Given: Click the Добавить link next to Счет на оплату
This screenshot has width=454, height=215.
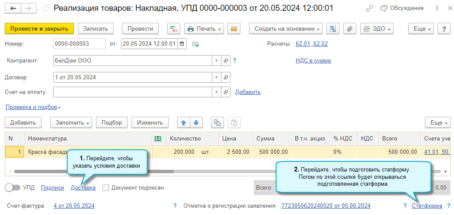Looking at the screenshot, I should point(248,92).
